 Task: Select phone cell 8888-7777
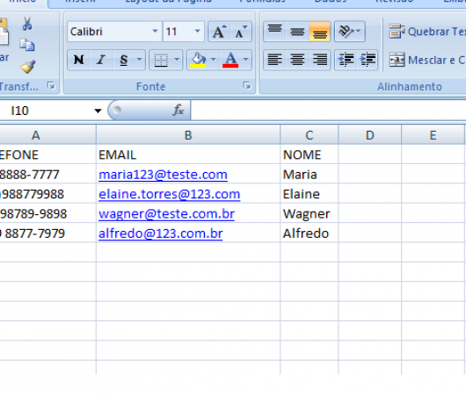click(47, 174)
